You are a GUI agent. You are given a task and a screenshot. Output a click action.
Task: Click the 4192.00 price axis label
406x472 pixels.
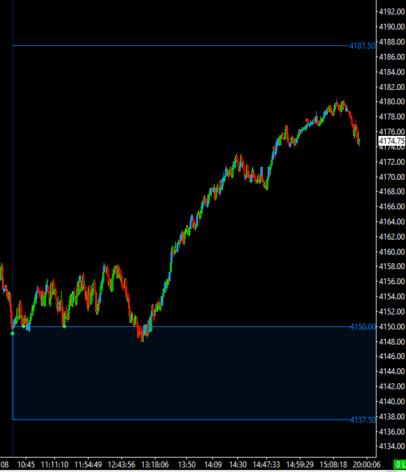click(x=392, y=12)
